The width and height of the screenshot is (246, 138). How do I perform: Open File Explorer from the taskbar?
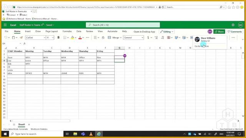click(x=75, y=134)
